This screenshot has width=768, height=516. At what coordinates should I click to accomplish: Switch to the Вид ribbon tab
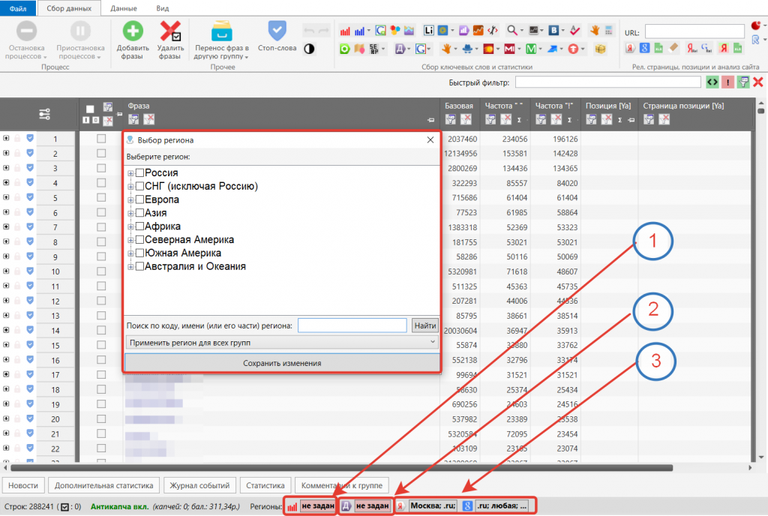tap(163, 8)
